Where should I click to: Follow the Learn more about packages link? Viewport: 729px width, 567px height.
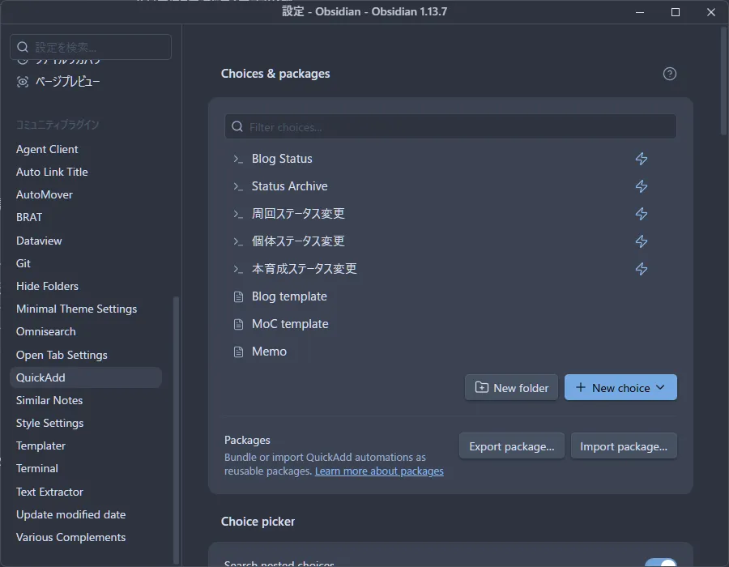[x=379, y=471]
